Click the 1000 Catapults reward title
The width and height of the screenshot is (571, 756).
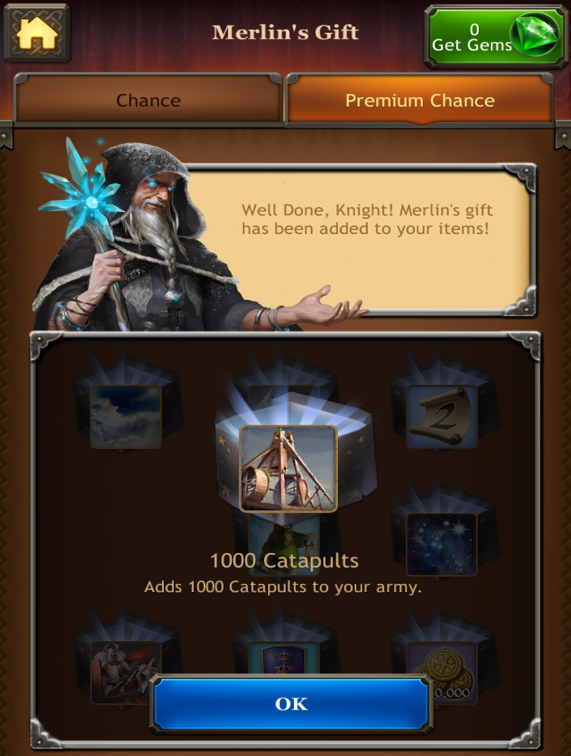[284, 561]
